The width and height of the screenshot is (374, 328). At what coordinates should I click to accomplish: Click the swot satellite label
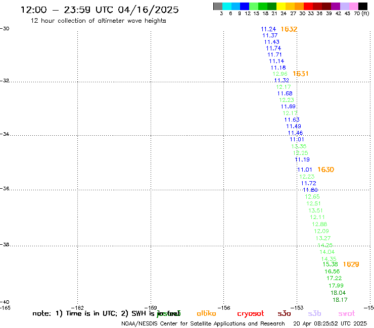[x=347, y=313]
